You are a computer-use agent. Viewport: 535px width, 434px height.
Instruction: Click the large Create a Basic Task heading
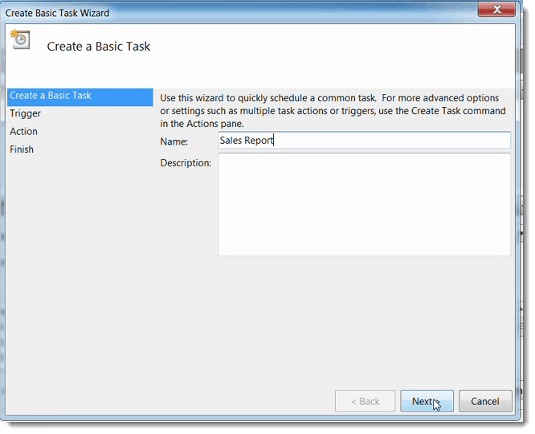(x=99, y=47)
